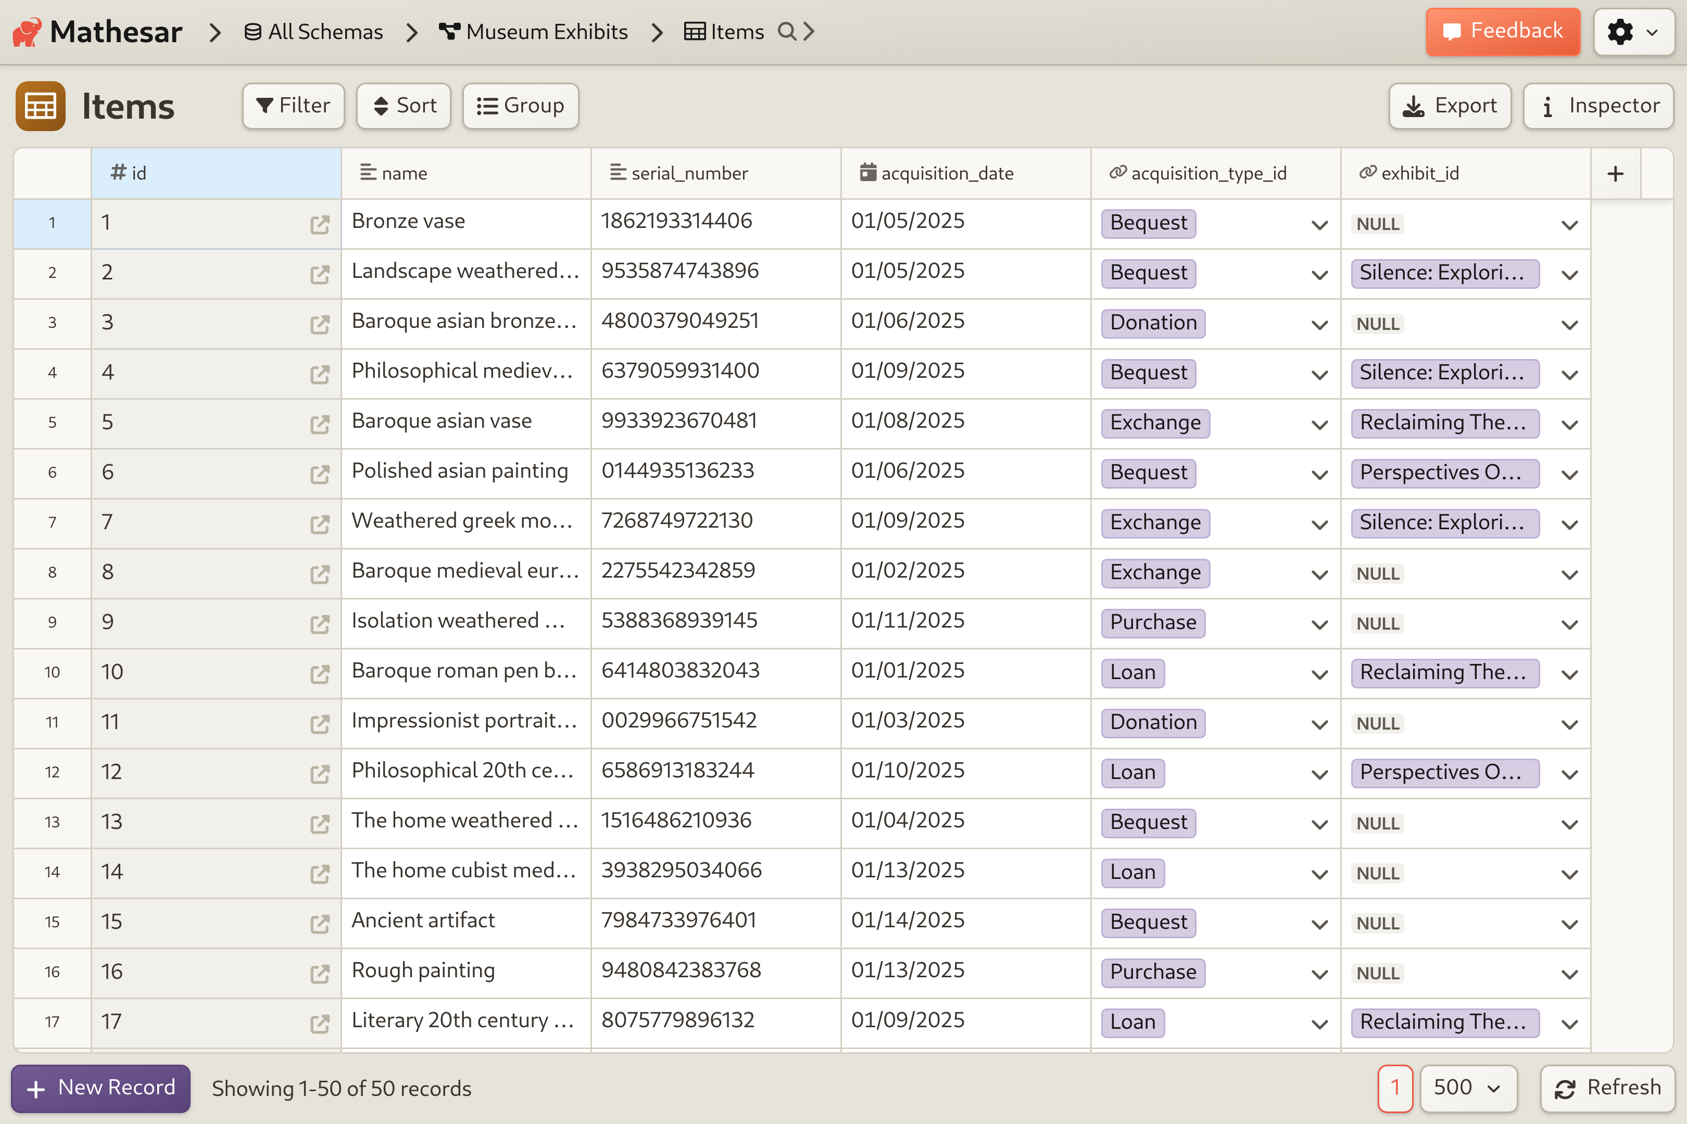Click serial number cell 9535874743896

click(716, 274)
